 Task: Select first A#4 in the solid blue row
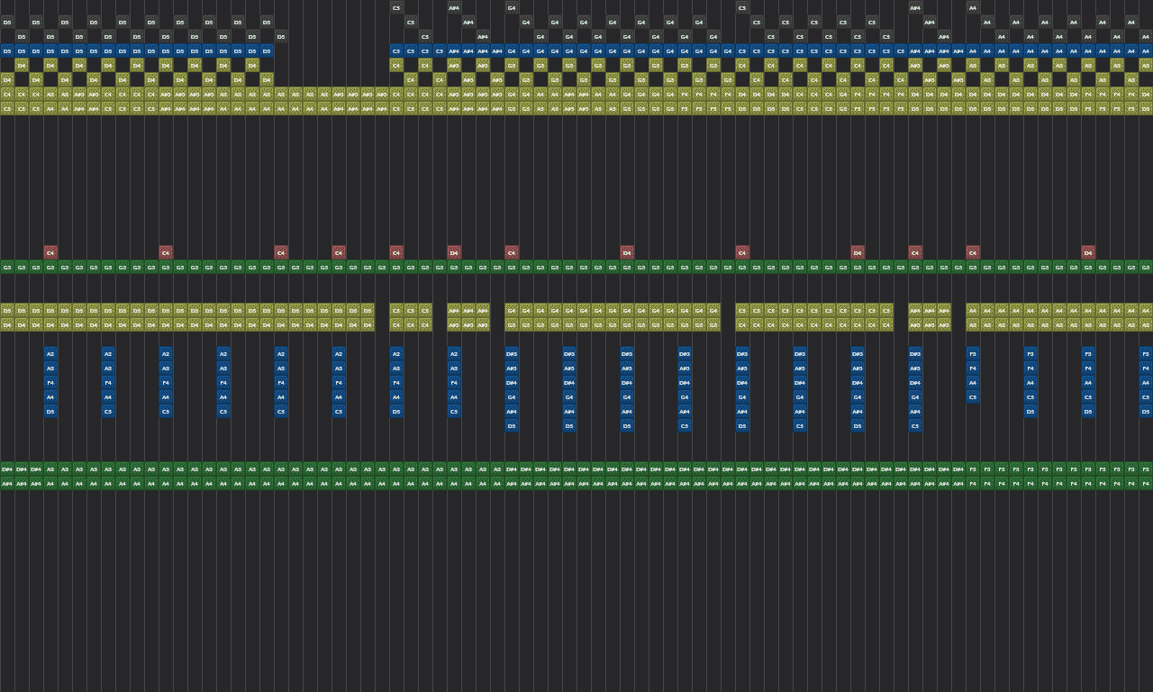pyautogui.click(x=454, y=50)
